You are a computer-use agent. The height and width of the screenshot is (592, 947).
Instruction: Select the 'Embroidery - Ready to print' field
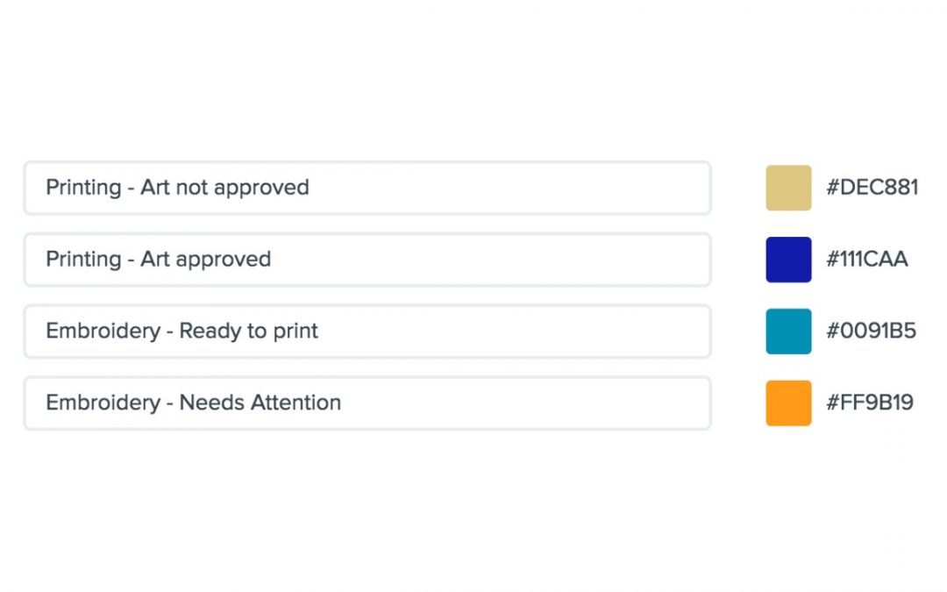[x=367, y=332]
